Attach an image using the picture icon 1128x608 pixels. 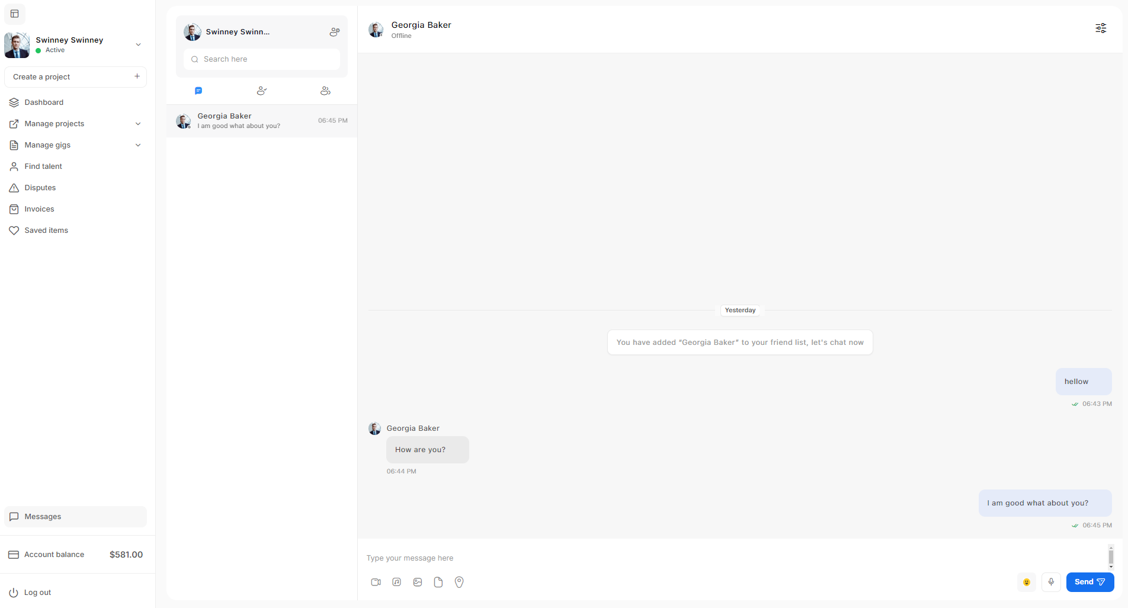(x=418, y=583)
